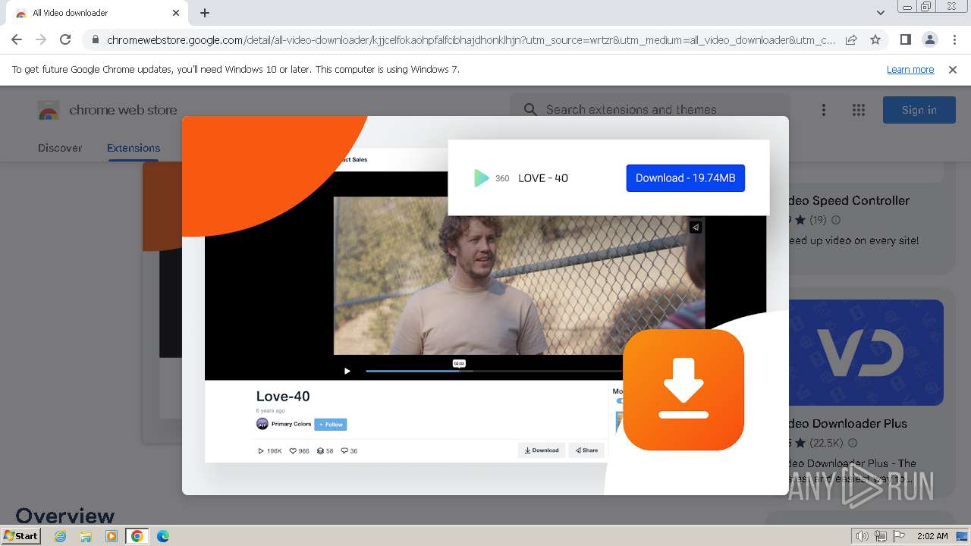Click the Love-40 video title text
This screenshot has width=971, height=546.
coord(283,396)
